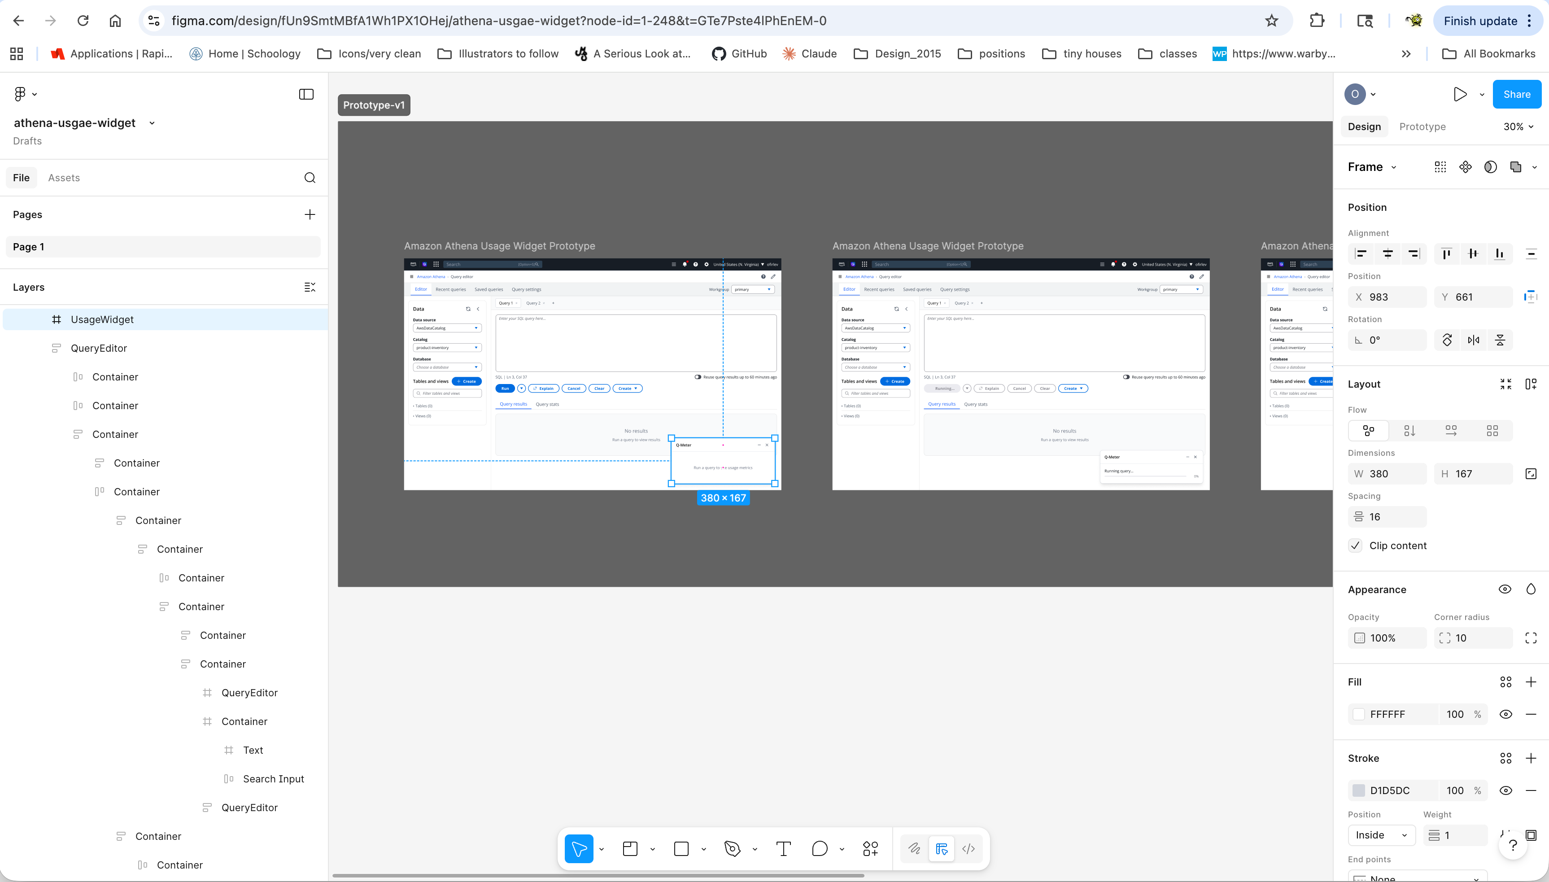Open the Actions/resources tool
This screenshot has width=1549, height=882.
(870, 849)
